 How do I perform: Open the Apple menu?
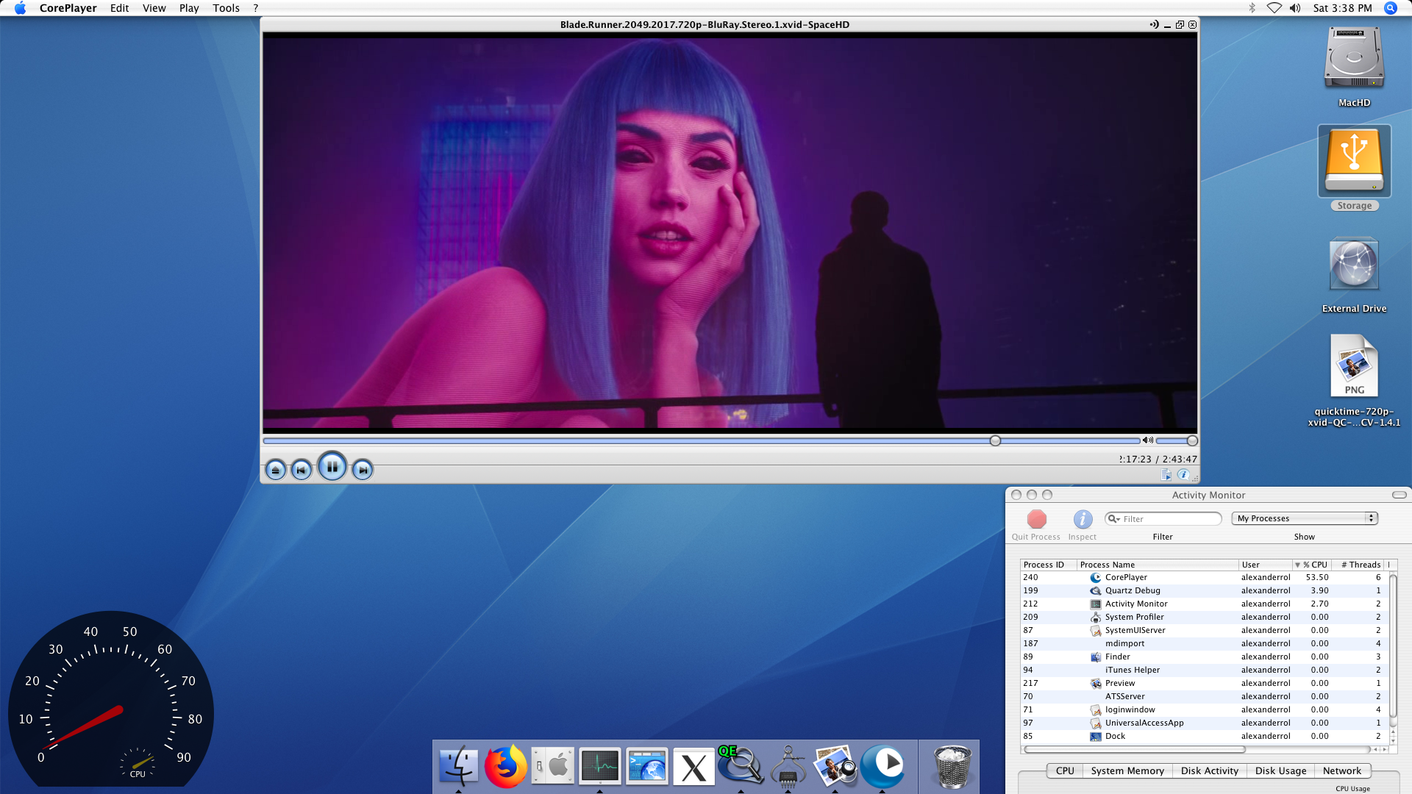click(20, 8)
